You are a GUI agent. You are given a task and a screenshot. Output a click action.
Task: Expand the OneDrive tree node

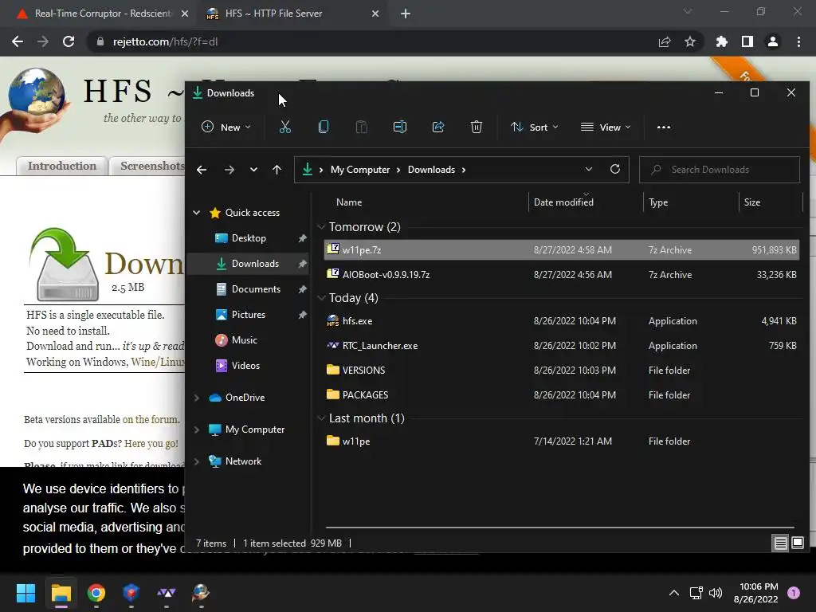[x=197, y=398]
